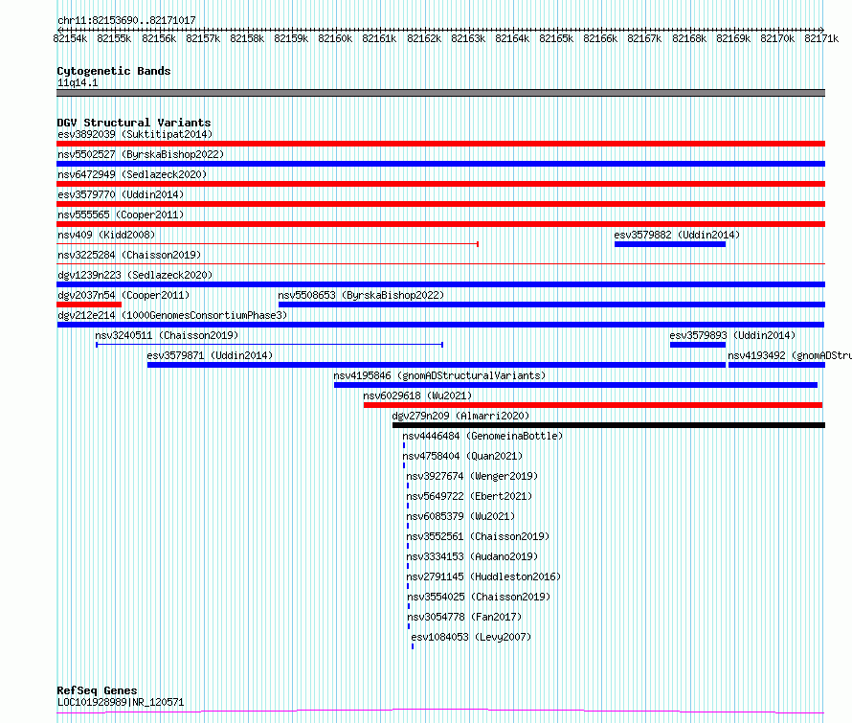Select the 11q14.1 band label

coord(78,83)
